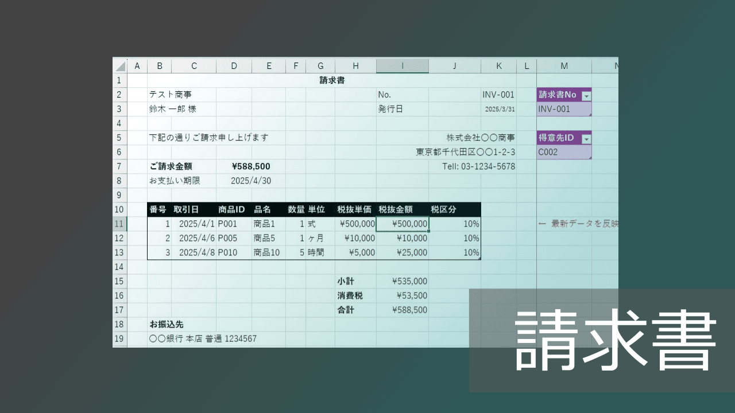Viewport: 735px width, 413px height.
Task: Select column M header
Action: 564,65
